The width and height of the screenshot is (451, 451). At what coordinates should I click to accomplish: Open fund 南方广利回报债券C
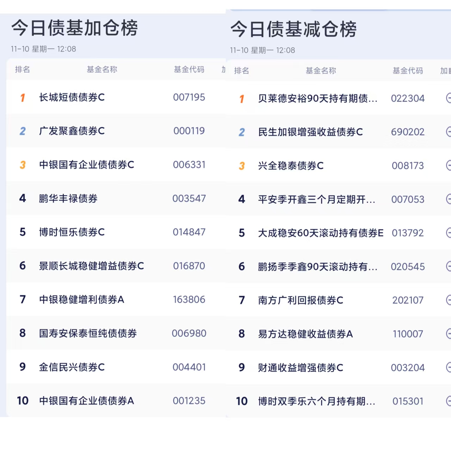(301, 300)
